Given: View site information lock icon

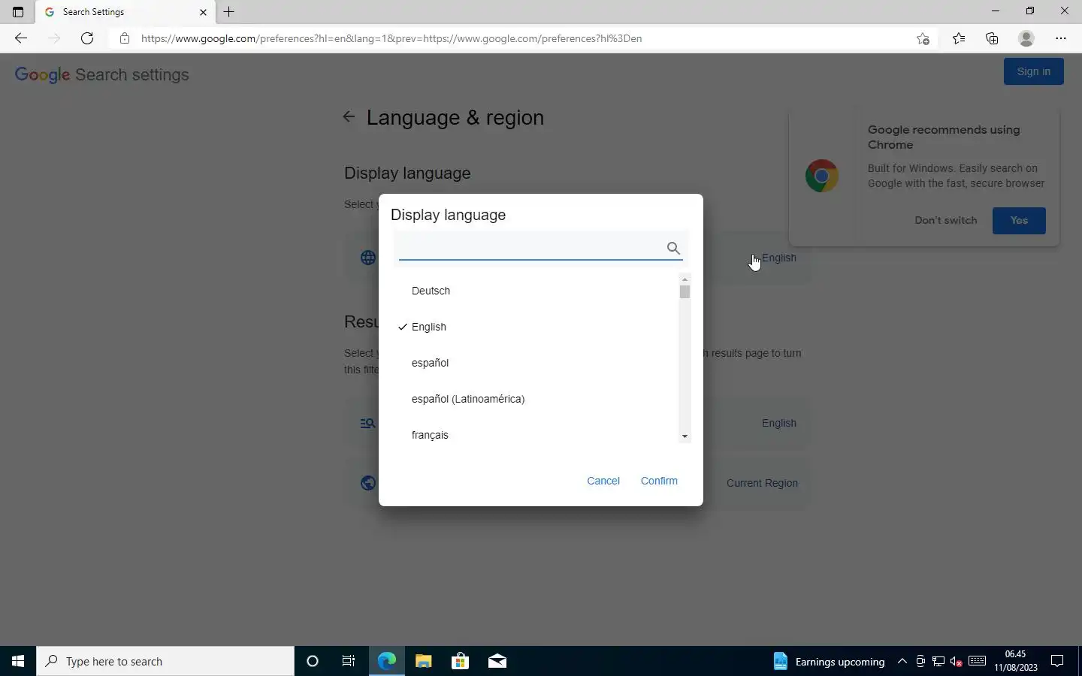Looking at the screenshot, I should tap(125, 38).
